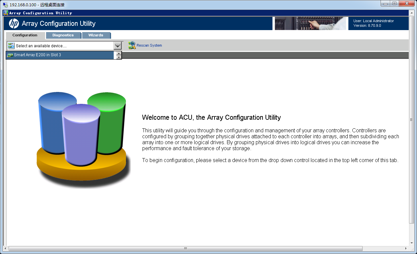Screen dimensions: 417x254
Task: Click the 'Array Configuration Utility' header title
Action: (x=59, y=23)
